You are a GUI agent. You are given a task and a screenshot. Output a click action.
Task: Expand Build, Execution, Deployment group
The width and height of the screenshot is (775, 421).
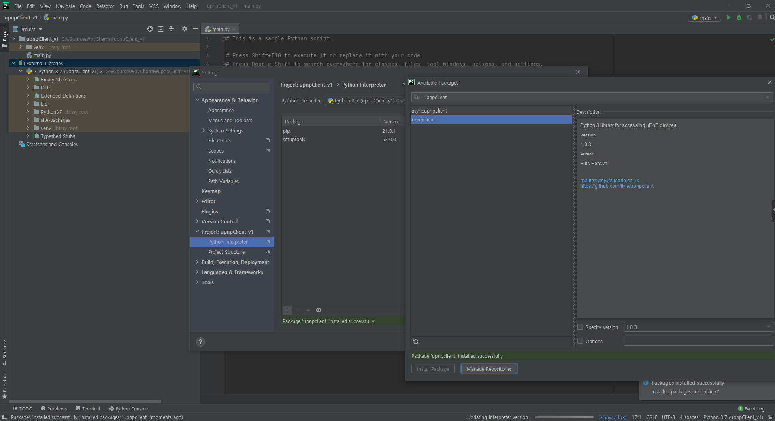click(x=197, y=262)
